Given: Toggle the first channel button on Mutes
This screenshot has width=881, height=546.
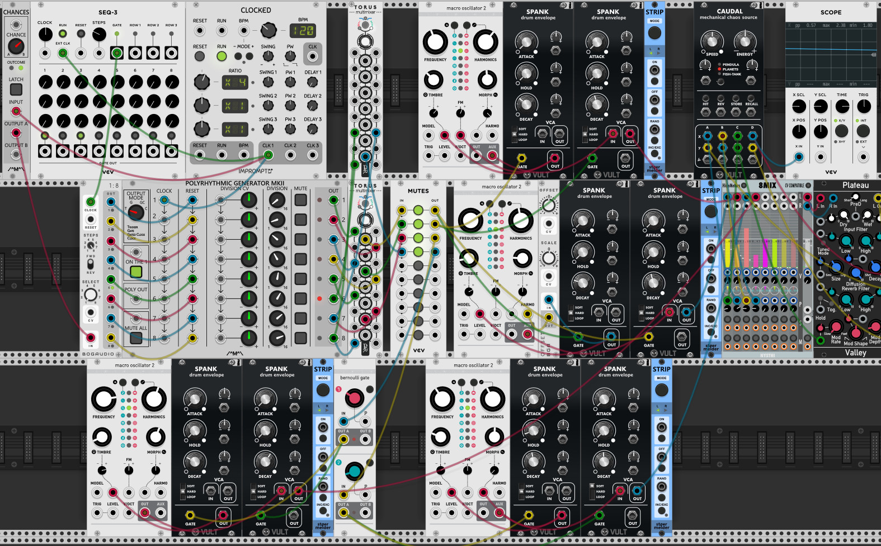Looking at the screenshot, I should click(x=418, y=211).
